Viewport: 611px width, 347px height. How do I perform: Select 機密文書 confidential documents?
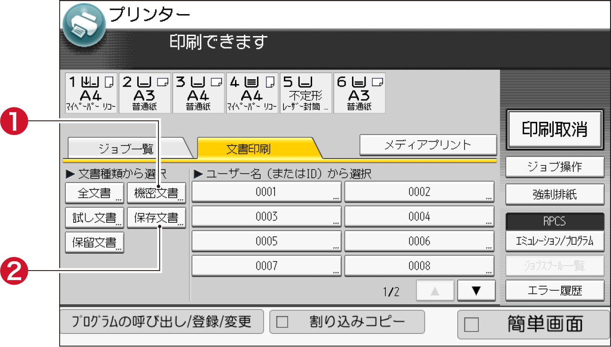point(157,193)
